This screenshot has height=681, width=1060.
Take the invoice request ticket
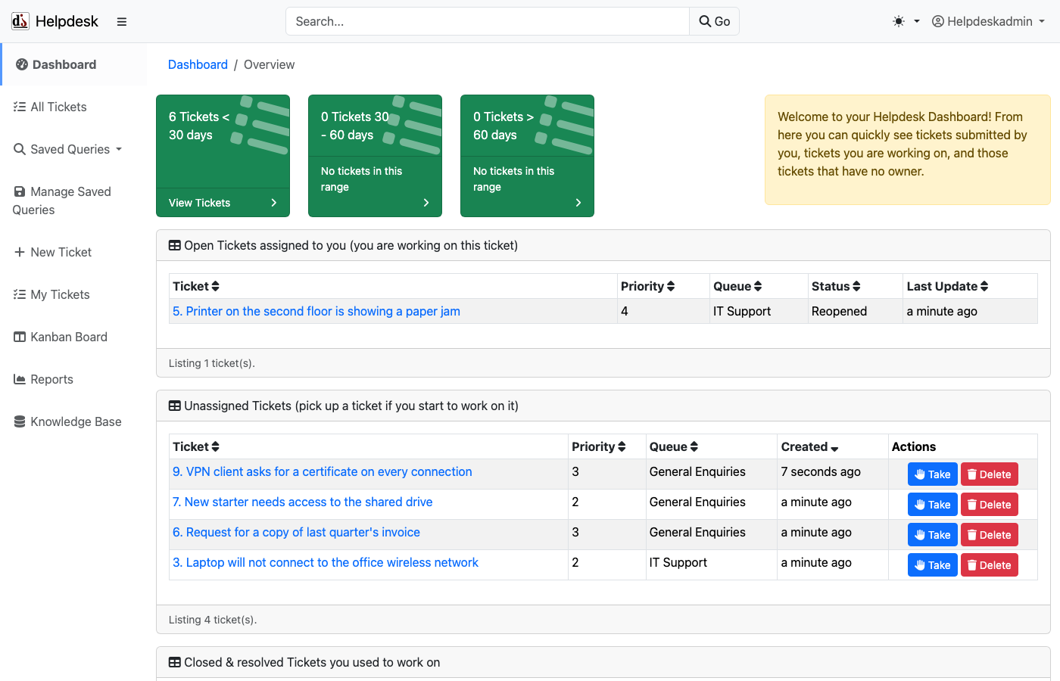[x=933, y=535]
